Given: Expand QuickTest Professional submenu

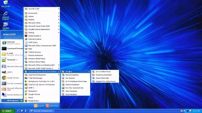Looking at the screenshot, I should (42, 75).
